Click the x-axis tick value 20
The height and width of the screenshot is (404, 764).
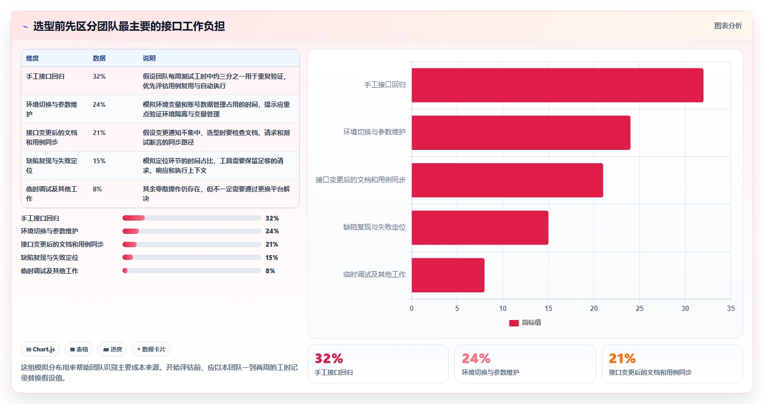pyautogui.click(x=594, y=308)
